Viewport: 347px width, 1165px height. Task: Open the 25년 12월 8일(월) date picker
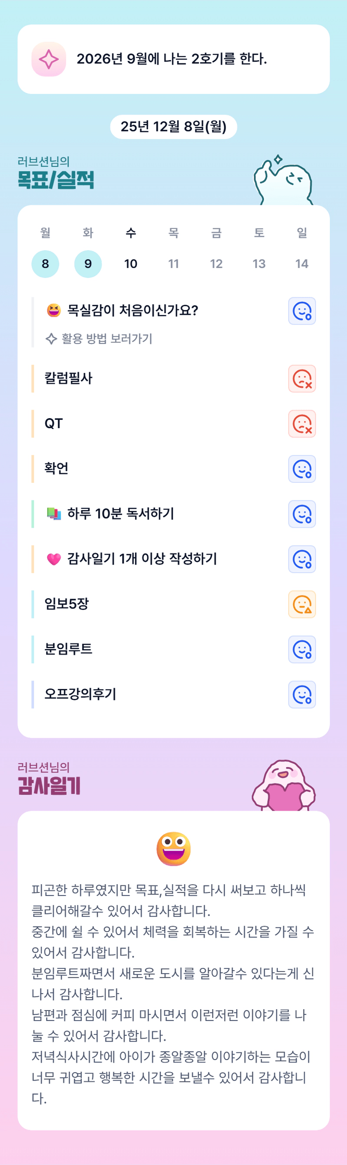click(x=174, y=127)
